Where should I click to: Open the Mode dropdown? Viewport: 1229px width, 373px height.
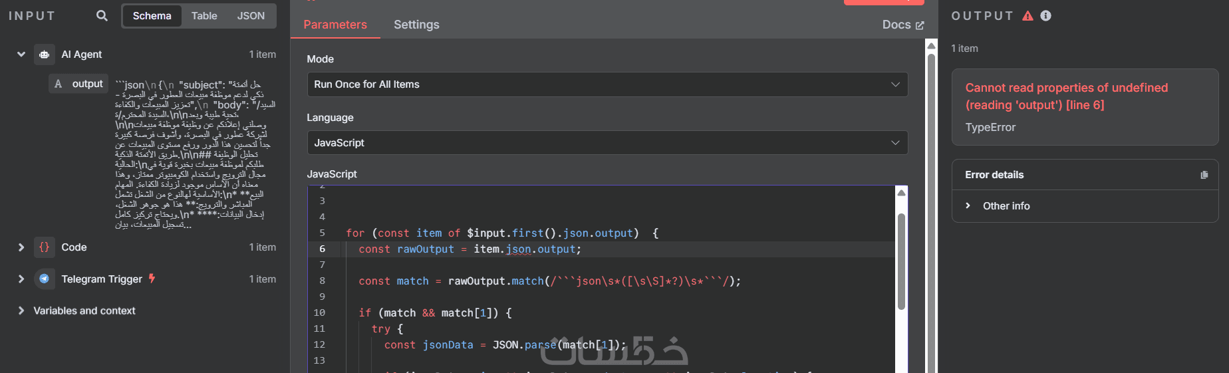click(x=607, y=84)
